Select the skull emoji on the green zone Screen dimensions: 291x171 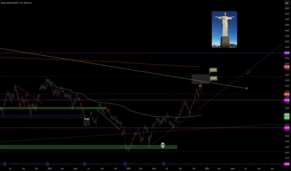(x=163, y=145)
